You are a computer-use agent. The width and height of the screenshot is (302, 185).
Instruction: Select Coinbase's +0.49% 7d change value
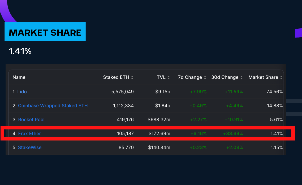(198, 106)
